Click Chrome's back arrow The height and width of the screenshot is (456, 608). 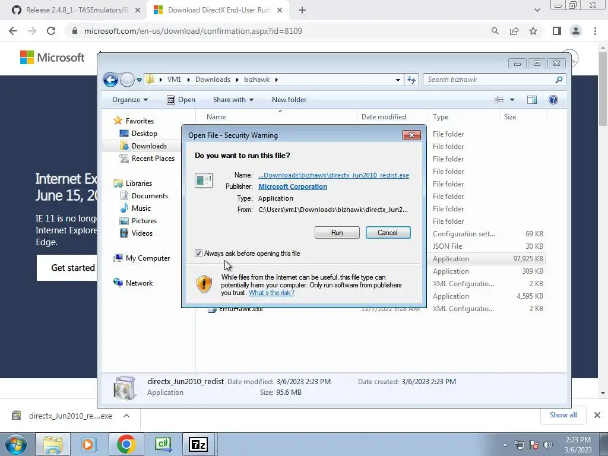[13, 31]
